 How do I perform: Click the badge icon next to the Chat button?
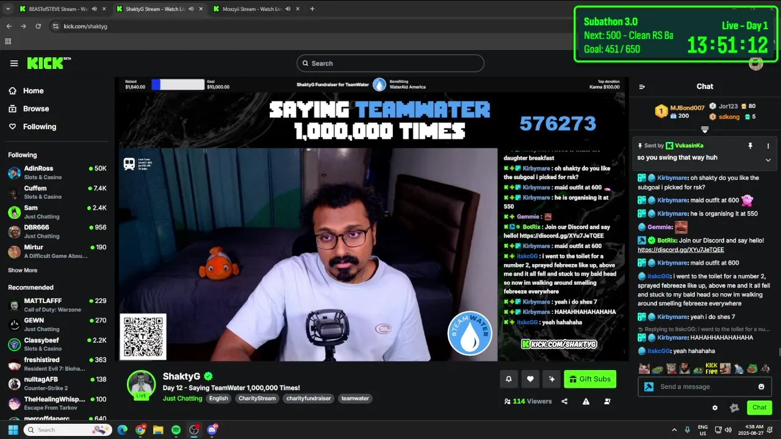735,407
